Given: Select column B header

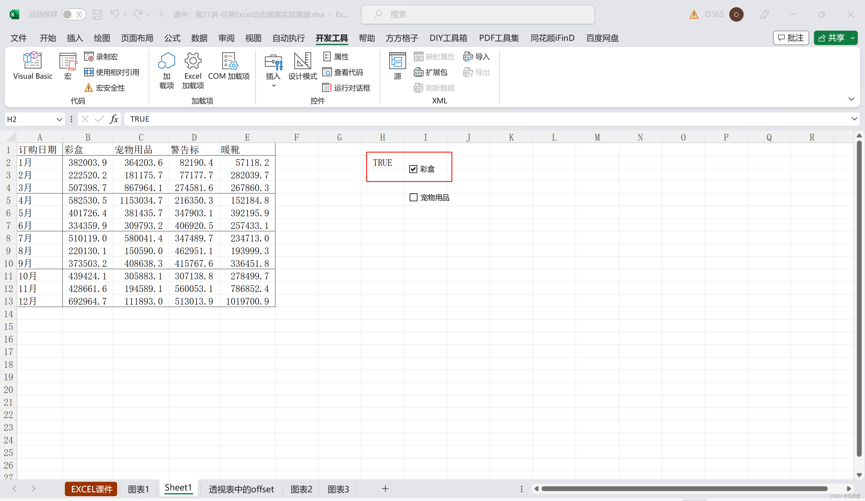Looking at the screenshot, I should coord(88,137).
